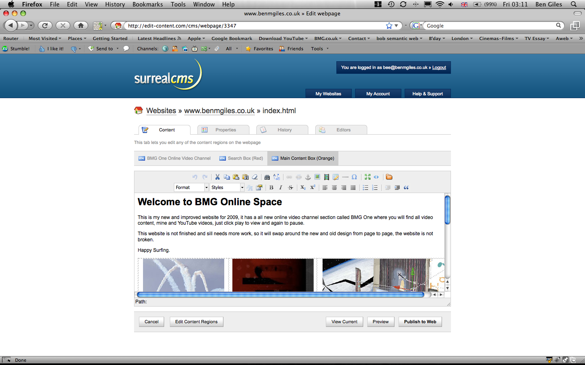585x365 pixels.
Task: Click the Align Center icon
Action: coord(334,187)
